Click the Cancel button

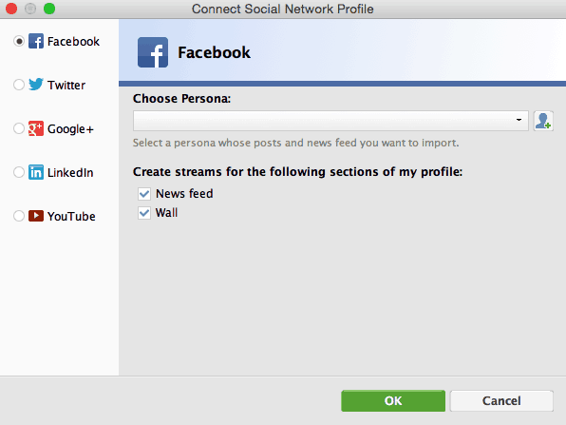coord(501,401)
